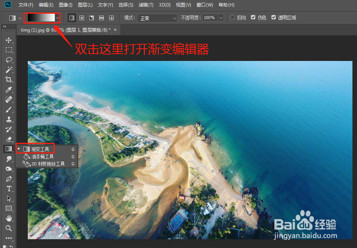Select the Eyedropper tool
This screenshot has height=248, width=357.
[9, 90]
